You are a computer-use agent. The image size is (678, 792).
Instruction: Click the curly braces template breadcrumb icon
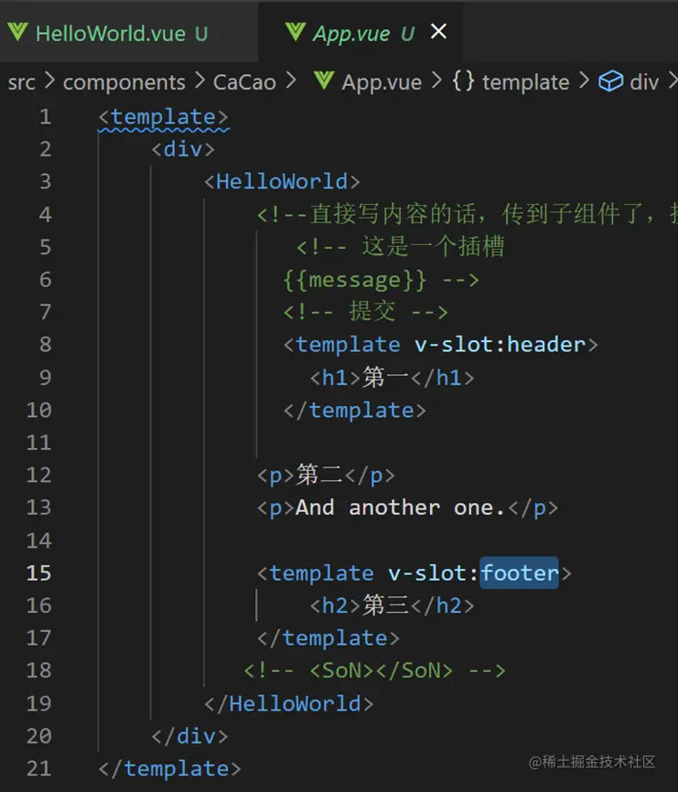[x=463, y=81]
